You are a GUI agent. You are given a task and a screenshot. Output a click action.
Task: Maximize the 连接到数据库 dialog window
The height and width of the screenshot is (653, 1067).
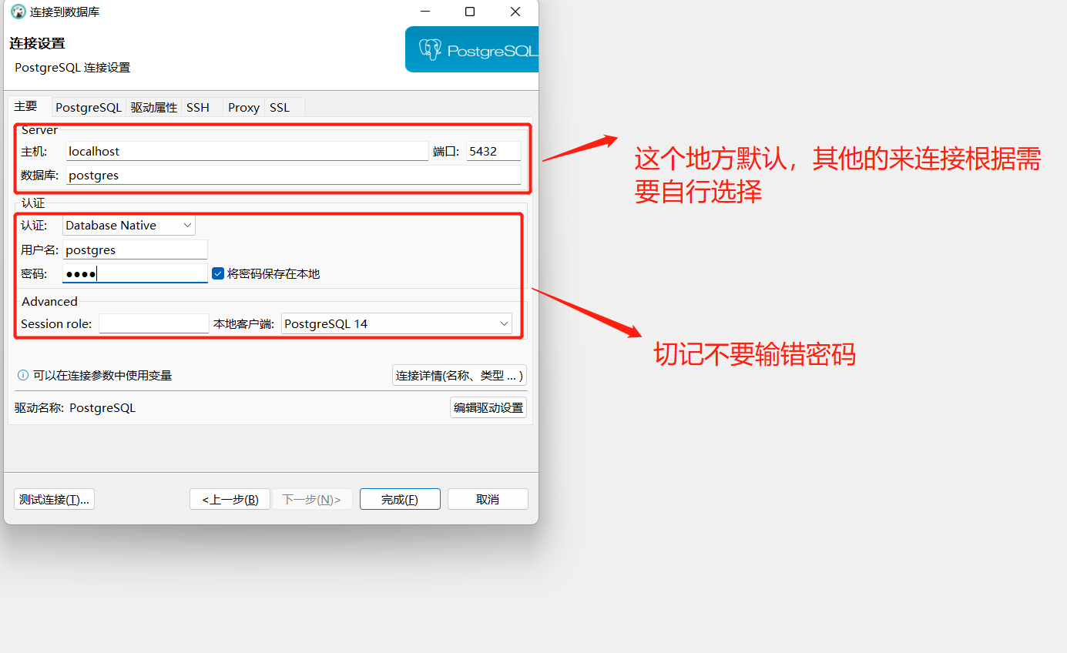pos(470,12)
